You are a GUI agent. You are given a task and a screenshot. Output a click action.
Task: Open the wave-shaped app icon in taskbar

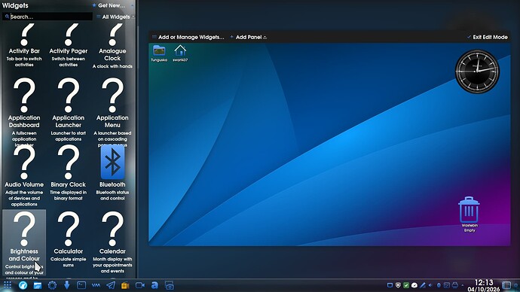pos(96,285)
